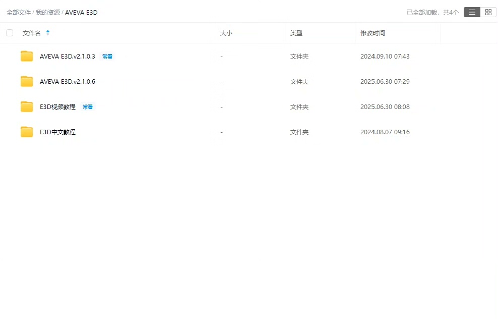Click the AVEVA E3D.v2.1.0.3 folder icon
Screen dimensions: 498x319
tap(27, 57)
